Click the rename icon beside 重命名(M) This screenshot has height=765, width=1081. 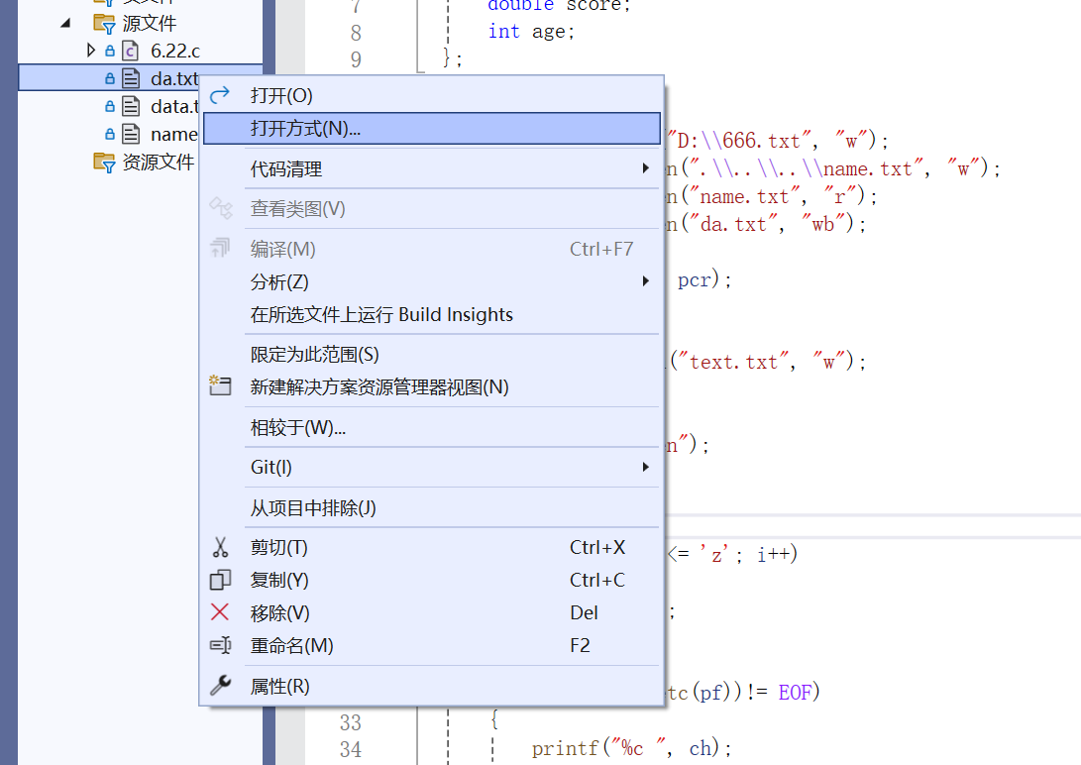coord(220,645)
